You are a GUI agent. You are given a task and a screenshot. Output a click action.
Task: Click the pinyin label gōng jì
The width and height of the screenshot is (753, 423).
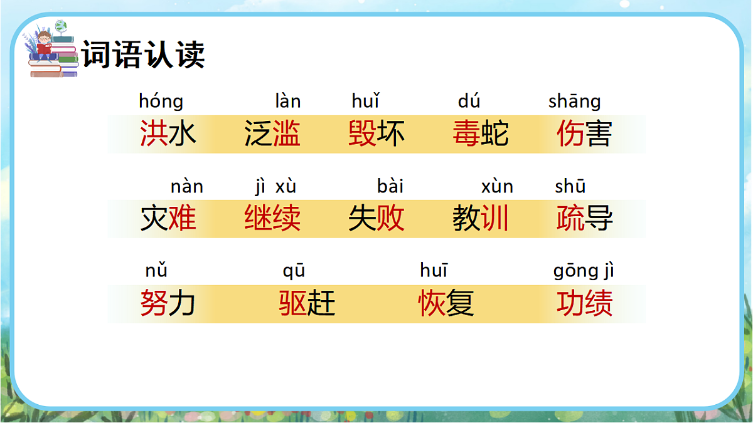584,271
